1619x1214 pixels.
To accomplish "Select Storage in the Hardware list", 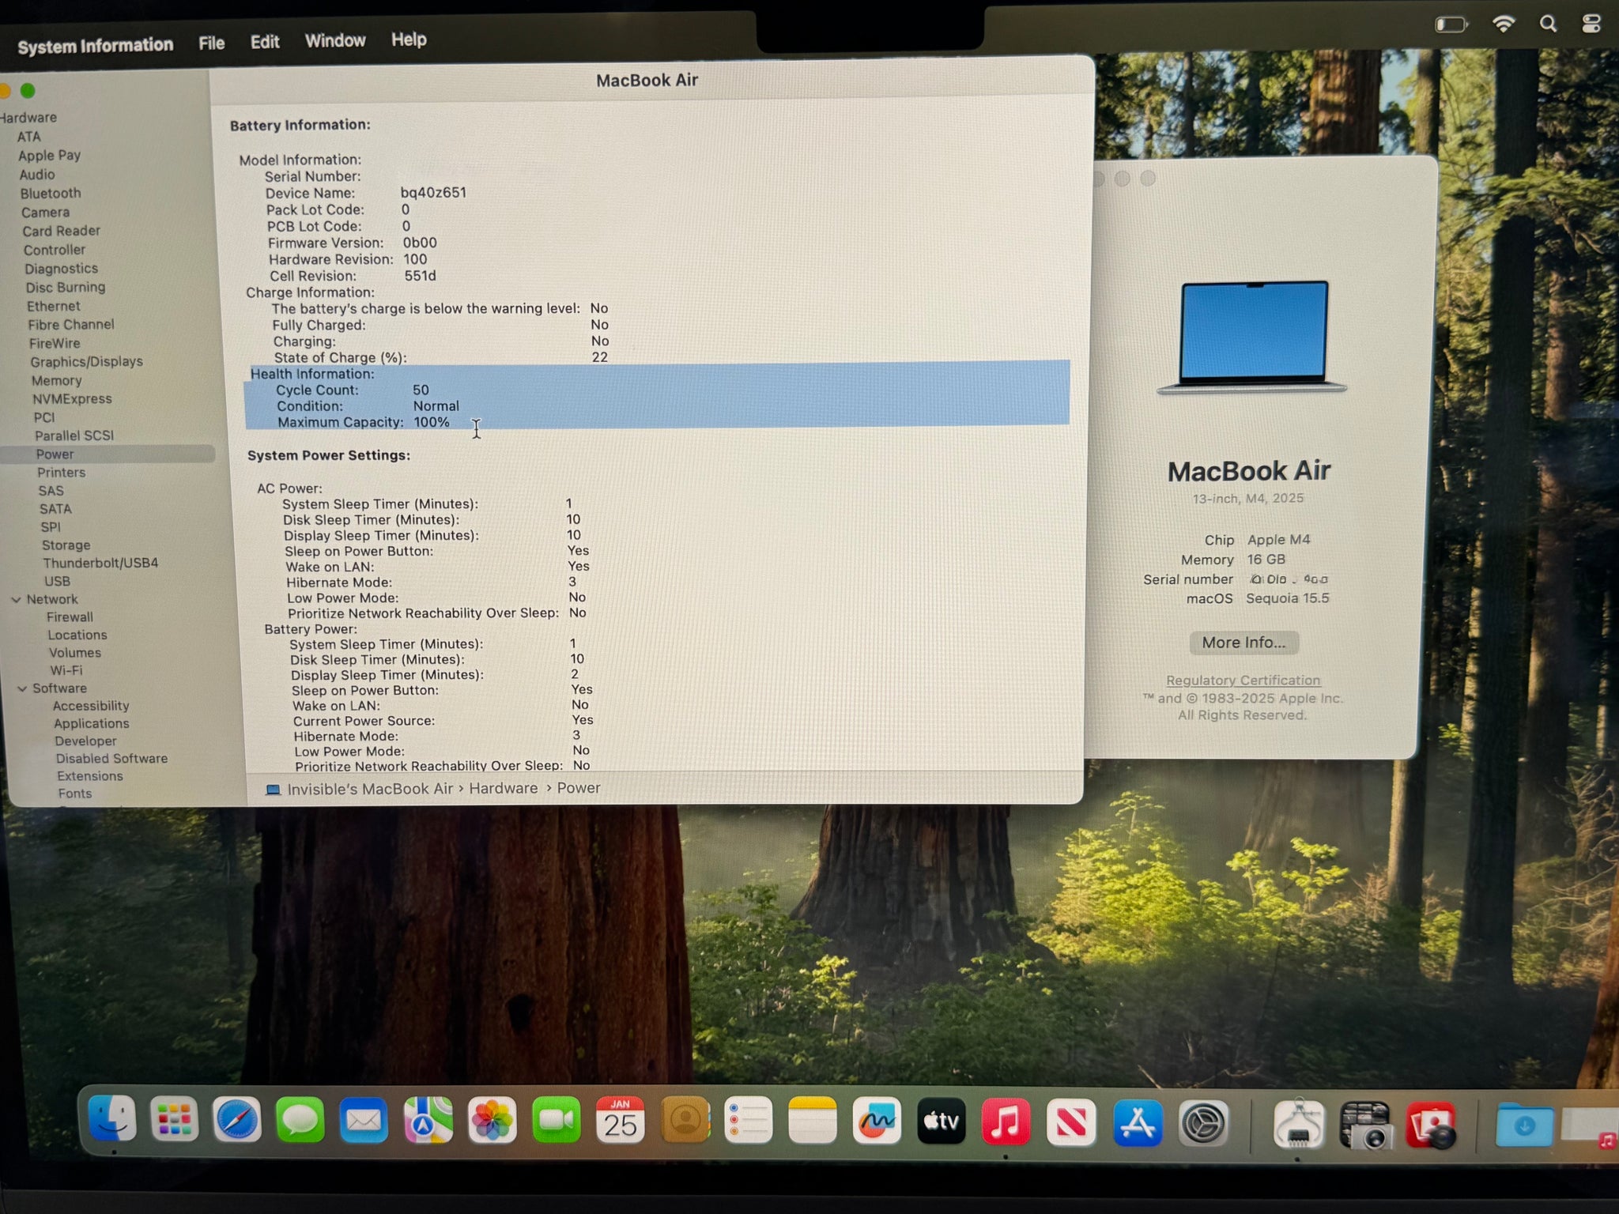I will coord(66,545).
